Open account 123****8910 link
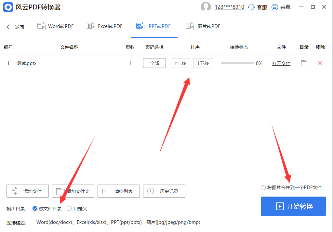Image resolution: width=333 pixels, height=232 pixels. (x=229, y=7)
